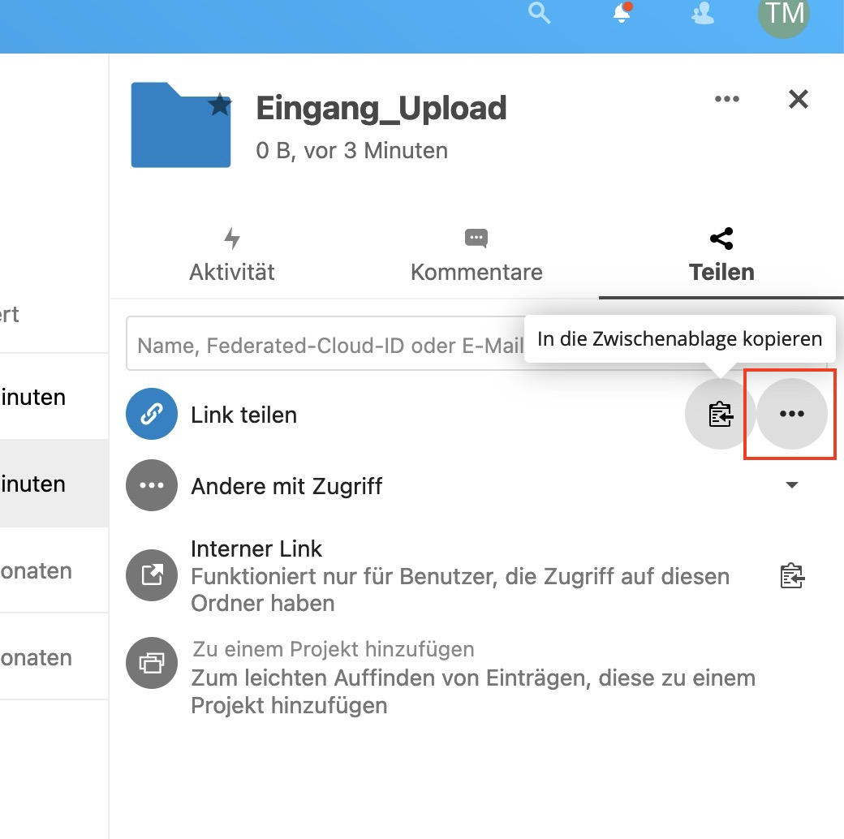Click the Interner Link arrow icon

click(x=152, y=576)
